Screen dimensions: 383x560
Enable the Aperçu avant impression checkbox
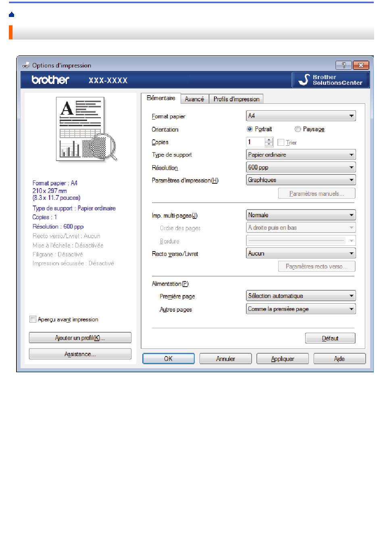33,319
